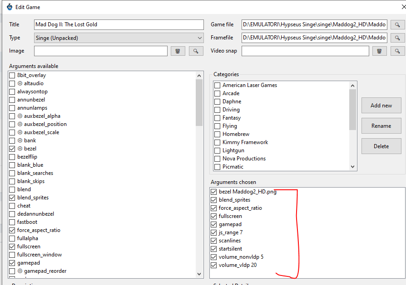This screenshot has width=406, height=285.
Task: Uncheck scanlines in Arguments chosen
Action: pos(213,241)
